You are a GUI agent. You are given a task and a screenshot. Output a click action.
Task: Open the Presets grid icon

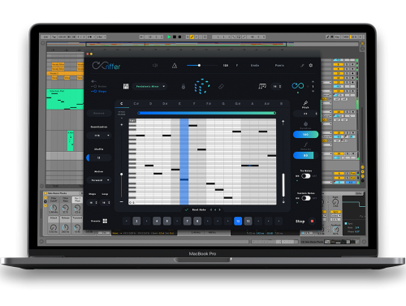pos(105,221)
